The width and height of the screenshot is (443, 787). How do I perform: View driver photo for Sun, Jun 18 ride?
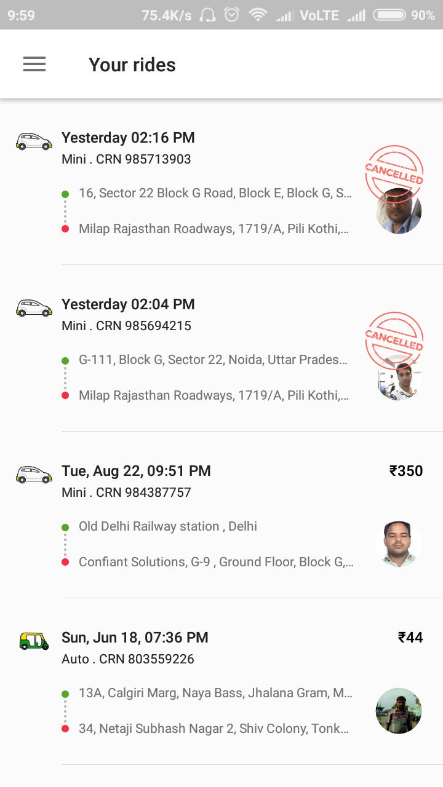pyautogui.click(x=399, y=711)
